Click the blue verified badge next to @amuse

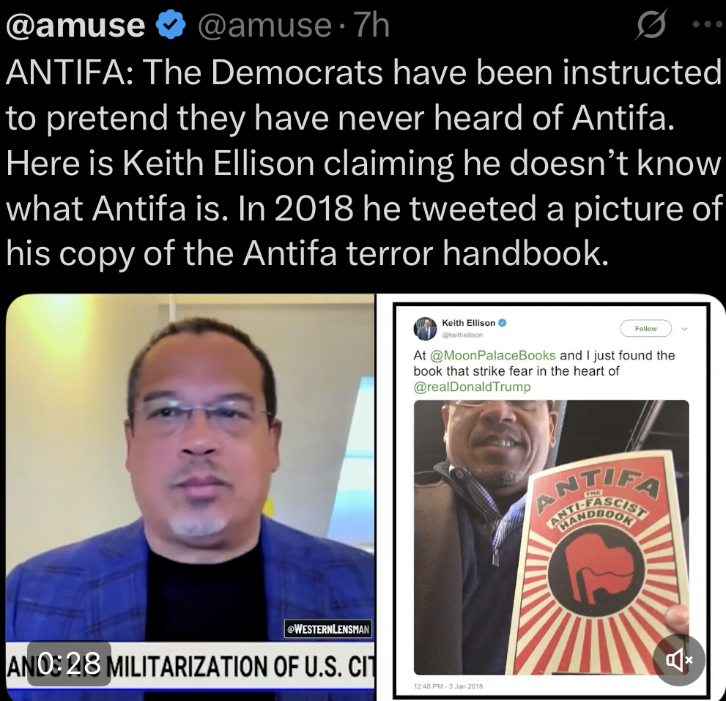pyautogui.click(x=171, y=25)
